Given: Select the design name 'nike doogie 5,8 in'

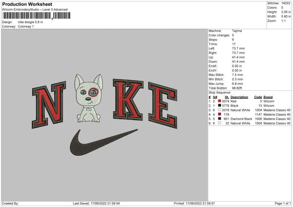Looking at the screenshot, I should tap(30, 22).
